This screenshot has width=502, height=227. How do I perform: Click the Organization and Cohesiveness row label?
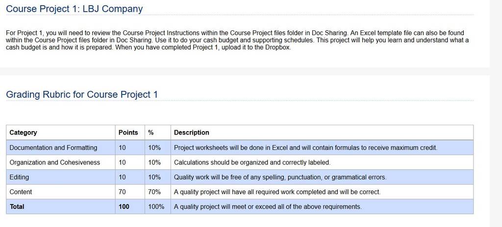point(55,162)
